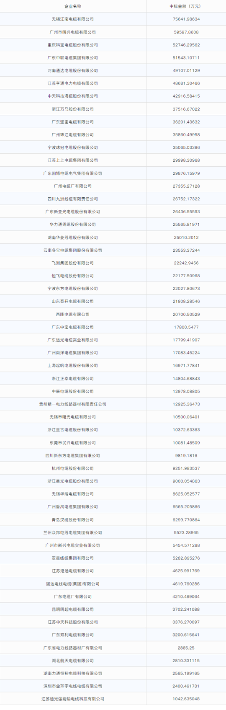Viewport: 226px width, 710px height.
Task: Select 昆明明超电缆有限公司
Action: coord(73,609)
